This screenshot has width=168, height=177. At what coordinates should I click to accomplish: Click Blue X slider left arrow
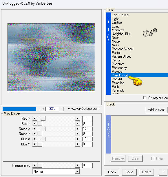[35, 139]
